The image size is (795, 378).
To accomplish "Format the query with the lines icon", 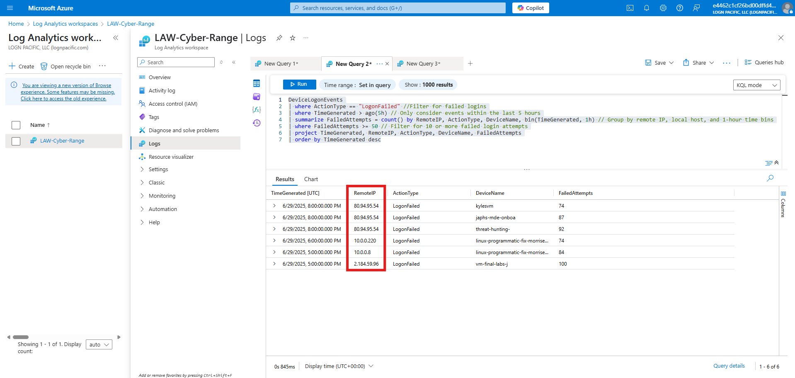I will point(769,163).
